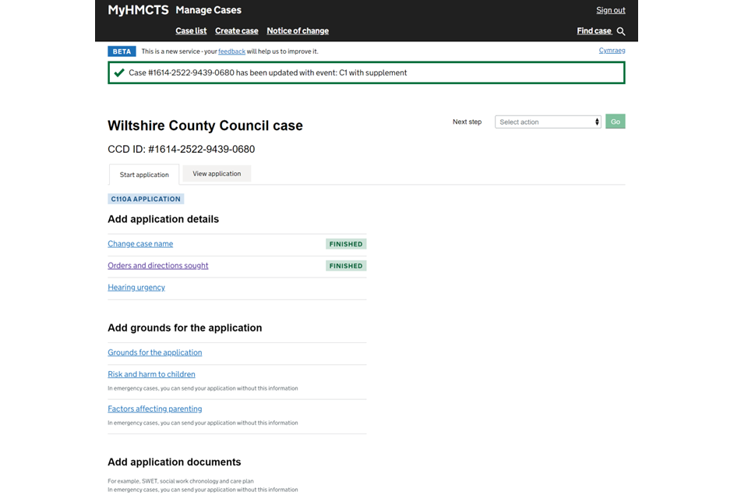The image size is (748, 499).
Task: Open Notice of change menu item
Action: pyautogui.click(x=298, y=31)
